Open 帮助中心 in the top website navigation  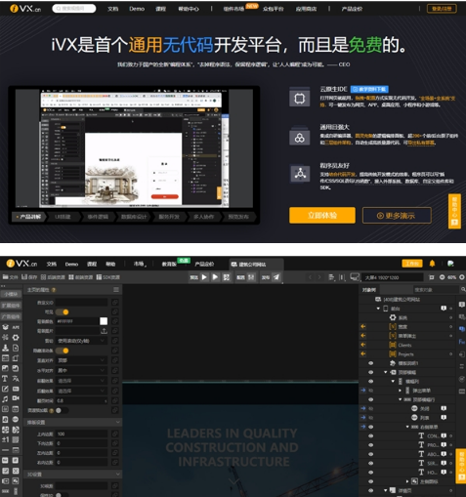click(x=189, y=9)
